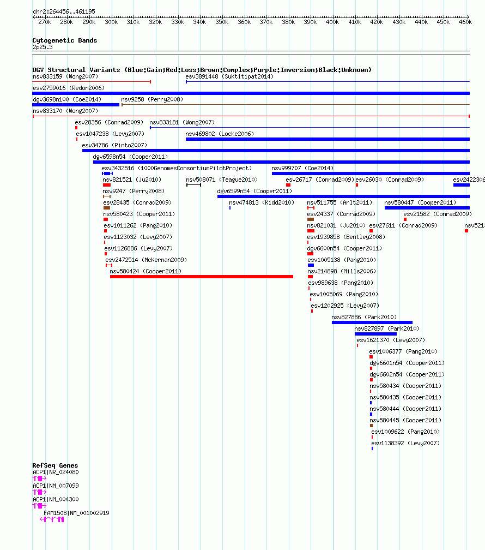Click esv24337 (Conrad2009) brown marker

311,219
